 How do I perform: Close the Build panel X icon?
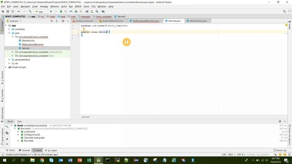7,144
